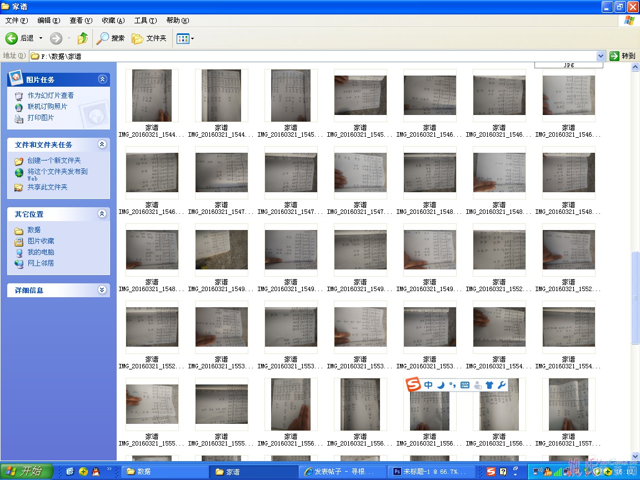The height and width of the screenshot is (480, 640).
Task: Go back with the 后退 arrow icon
Action: point(12,38)
